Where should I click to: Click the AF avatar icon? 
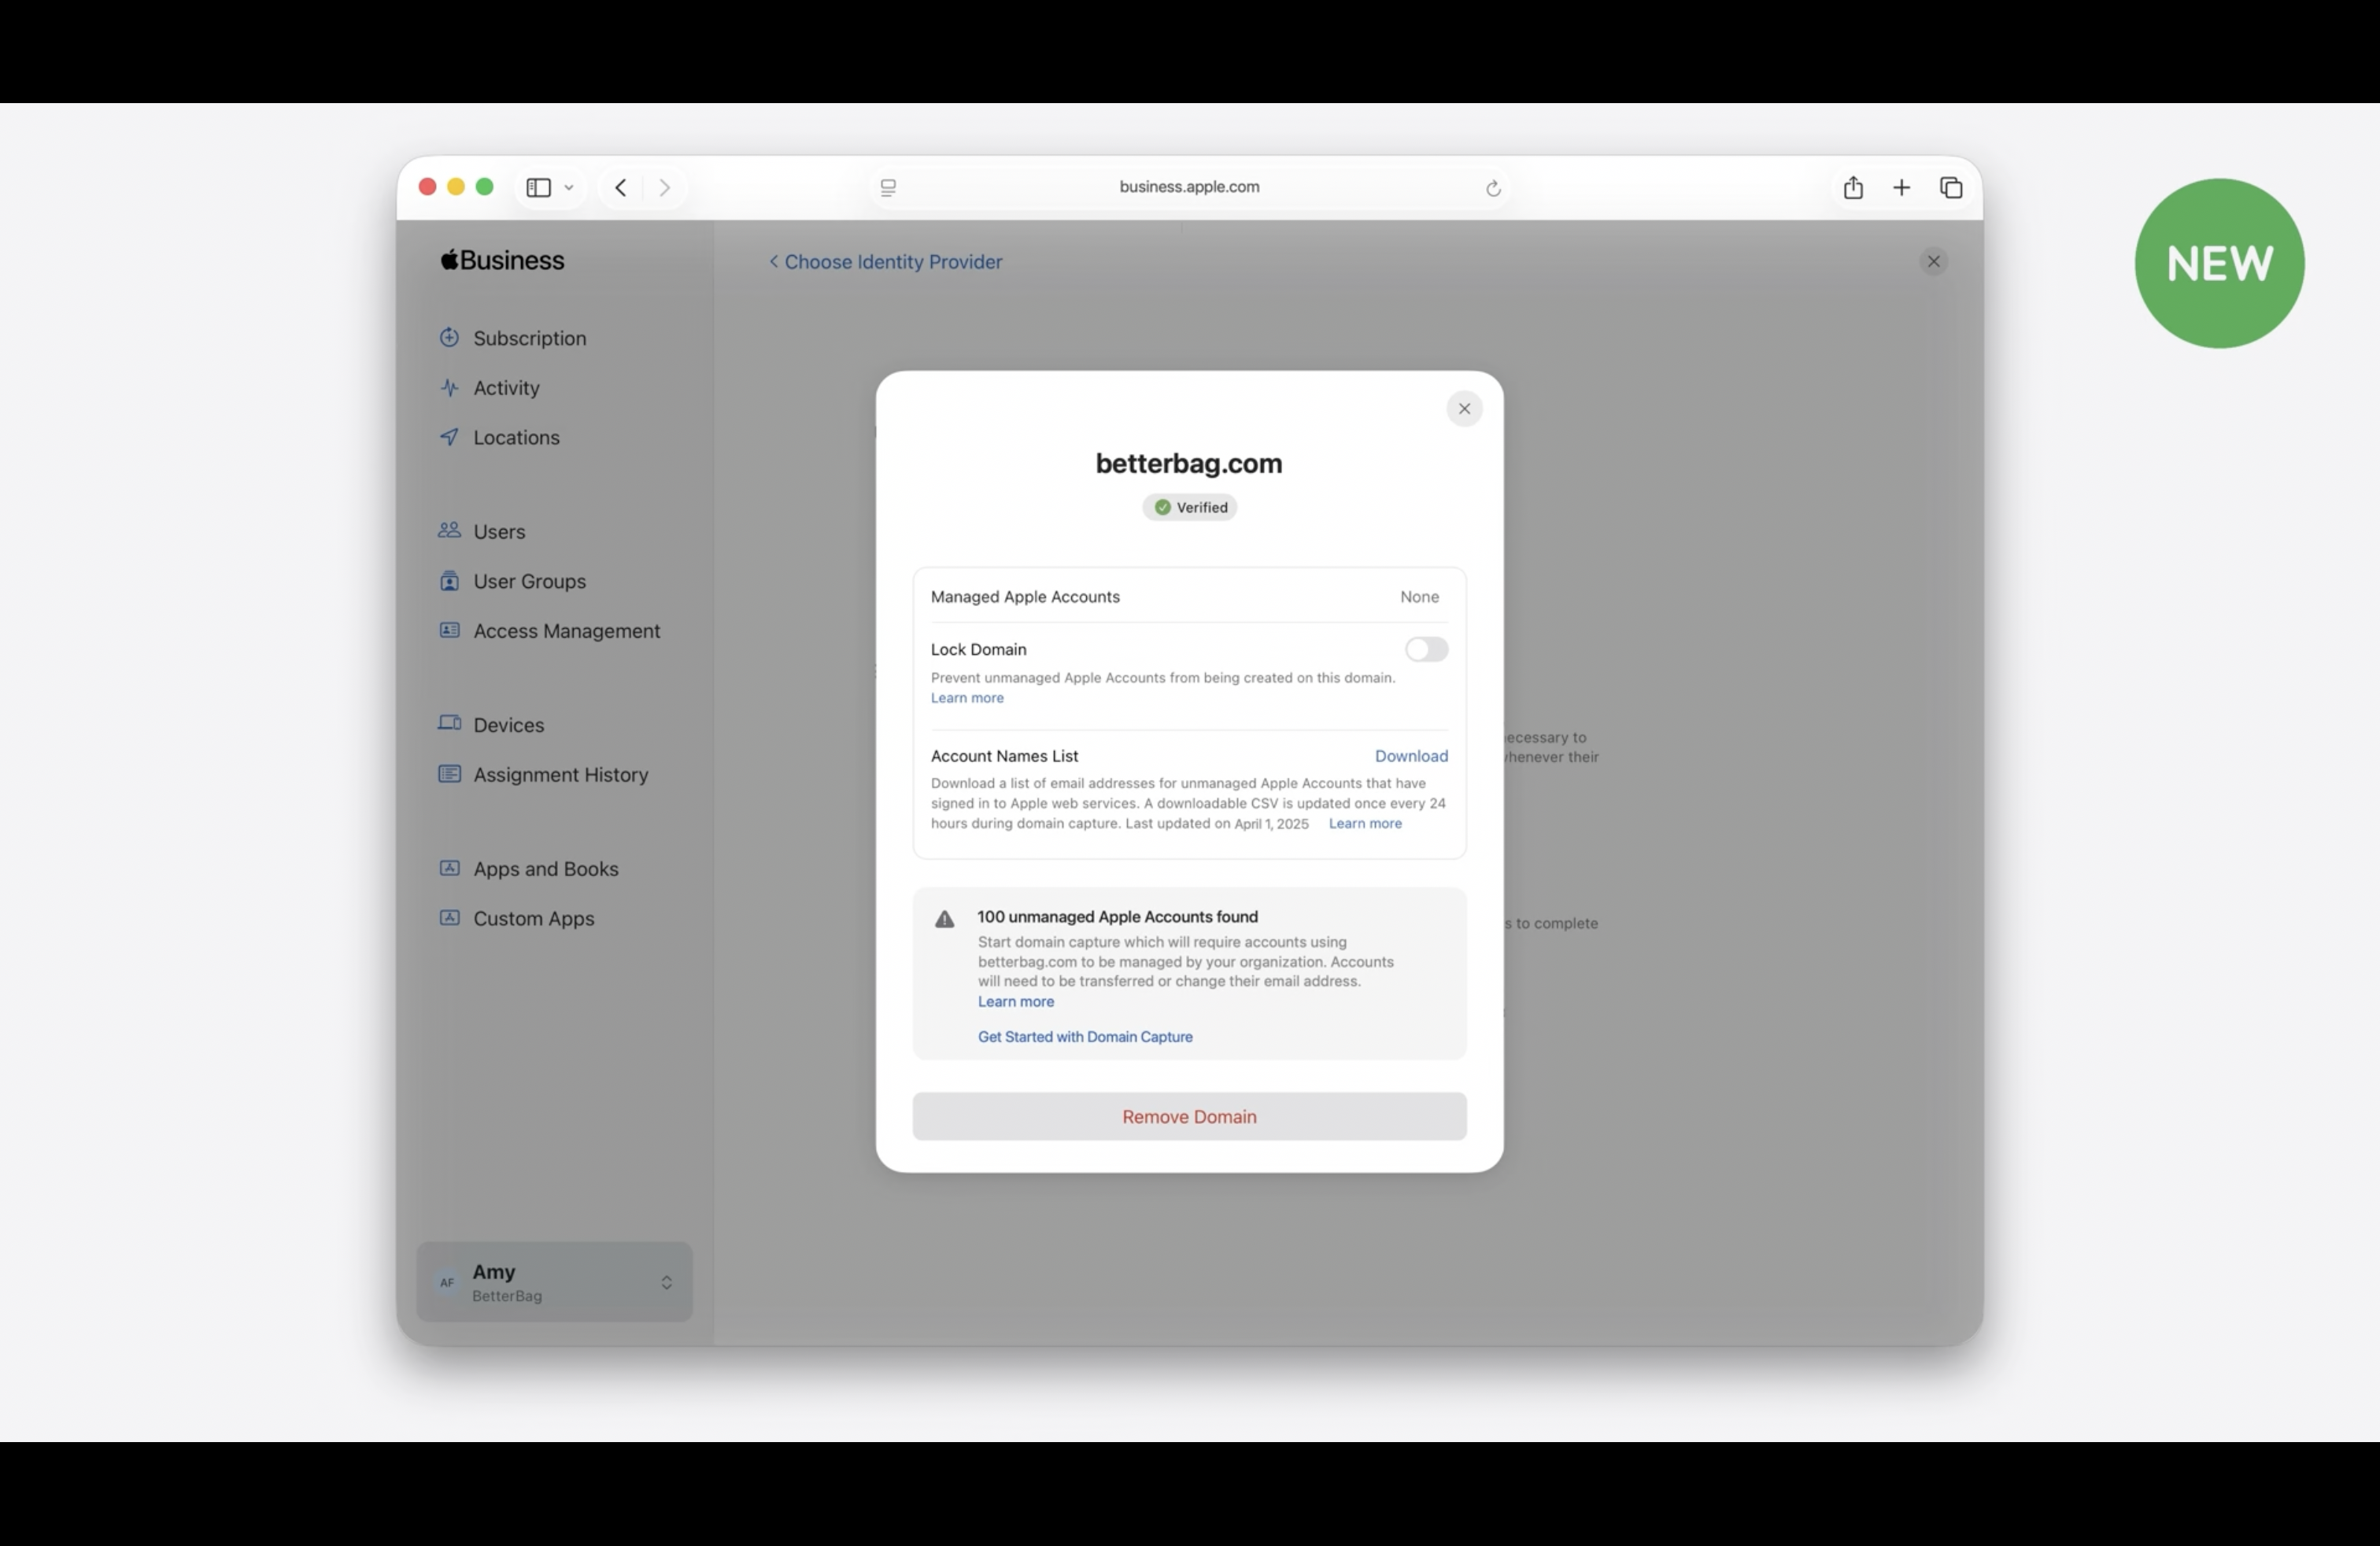pos(447,1282)
